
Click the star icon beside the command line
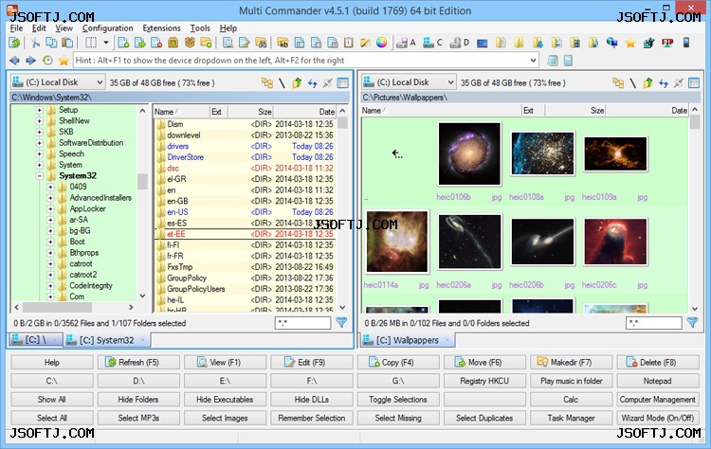[x=64, y=61]
